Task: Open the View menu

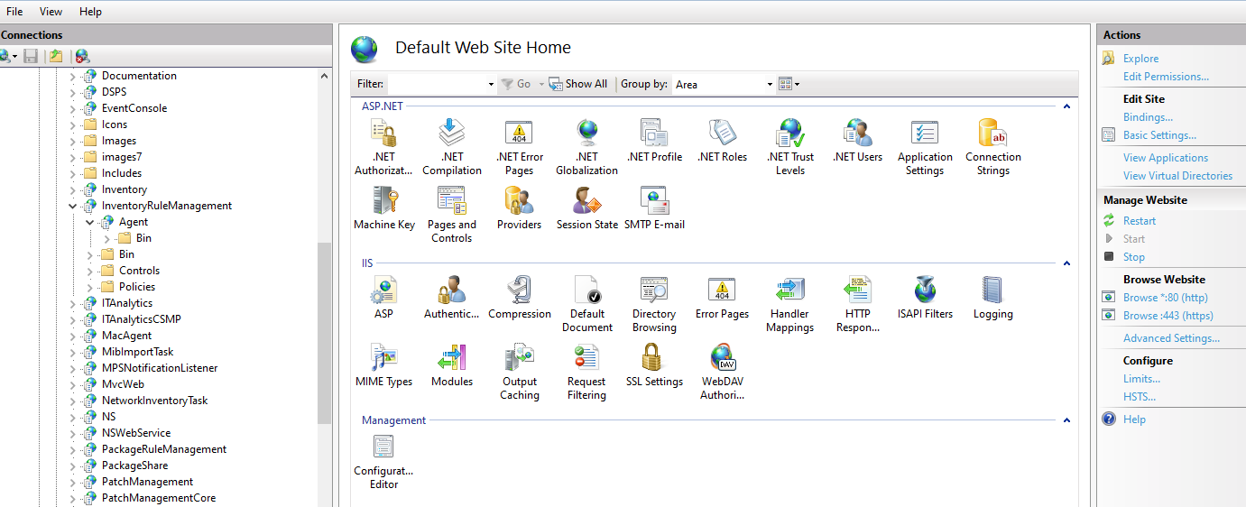Action: [51, 12]
